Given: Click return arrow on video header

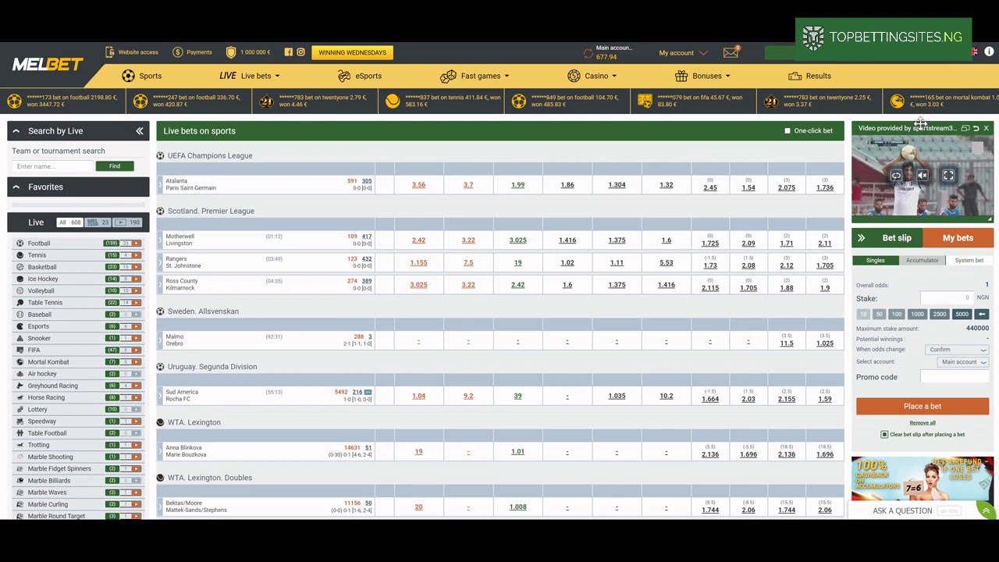Looking at the screenshot, I should (976, 128).
